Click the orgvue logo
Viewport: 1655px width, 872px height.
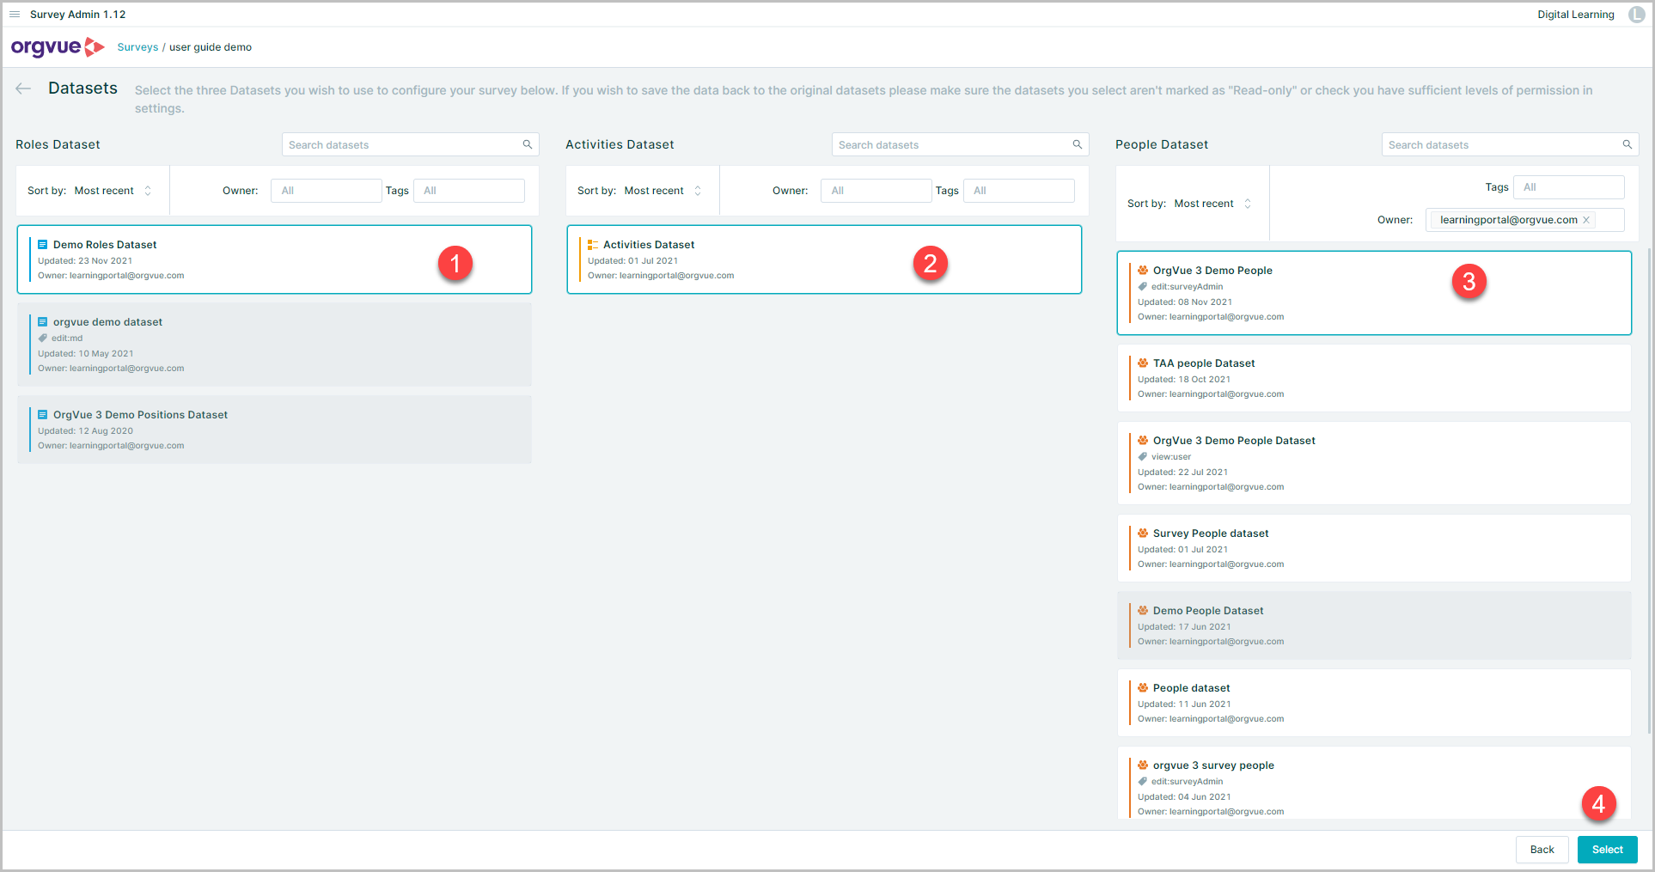[x=58, y=47]
